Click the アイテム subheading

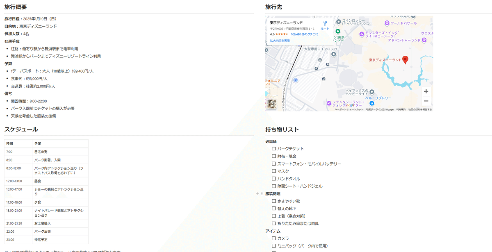[273, 231]
